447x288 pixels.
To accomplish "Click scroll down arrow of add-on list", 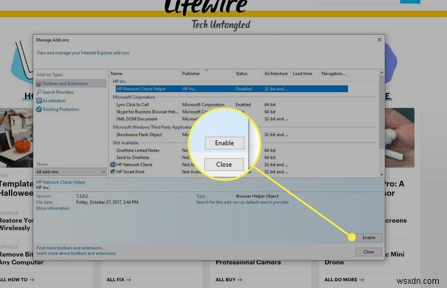I will [382, 175].
